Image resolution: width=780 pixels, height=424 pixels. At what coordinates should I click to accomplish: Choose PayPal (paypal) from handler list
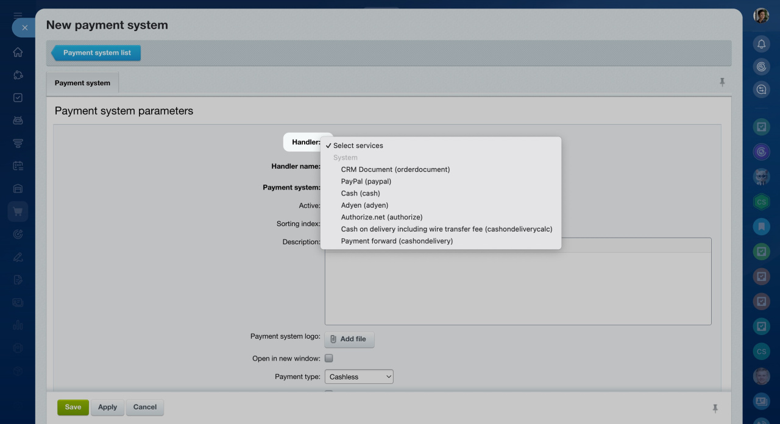coord(366,182)
